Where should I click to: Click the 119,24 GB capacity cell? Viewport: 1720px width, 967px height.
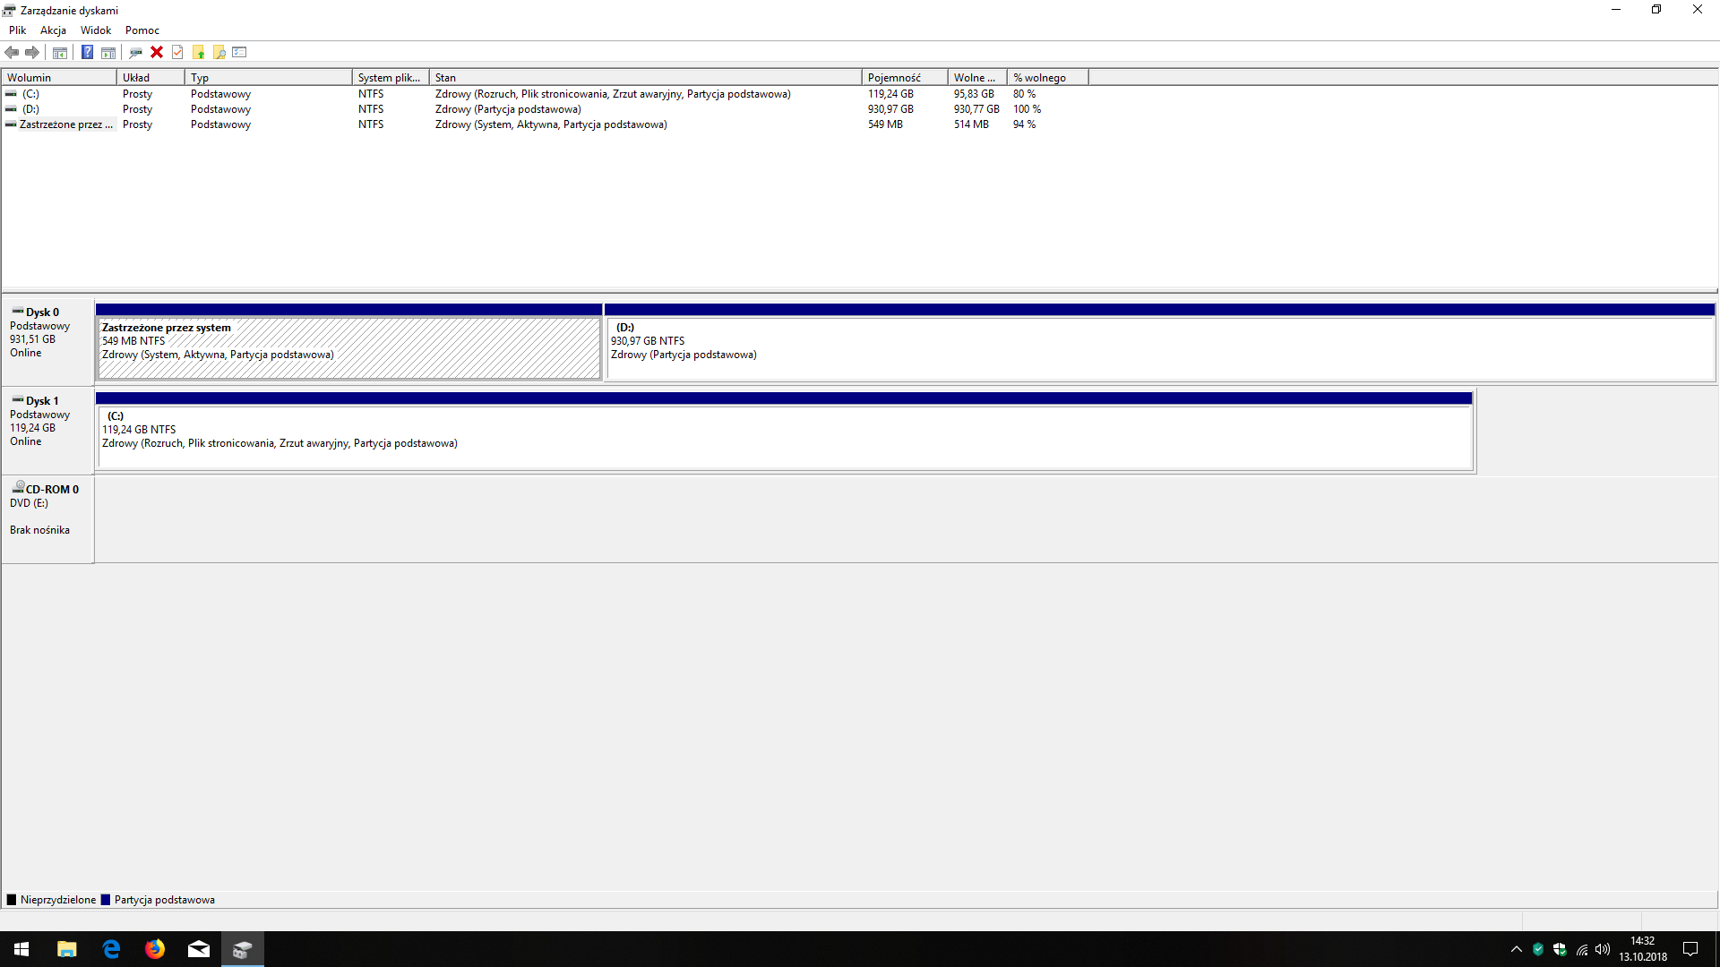(x=890, y=94)
